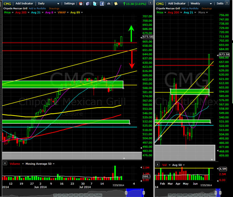
Task: Click Add to Portfolio on weekly chart
Action: point(190,9)
